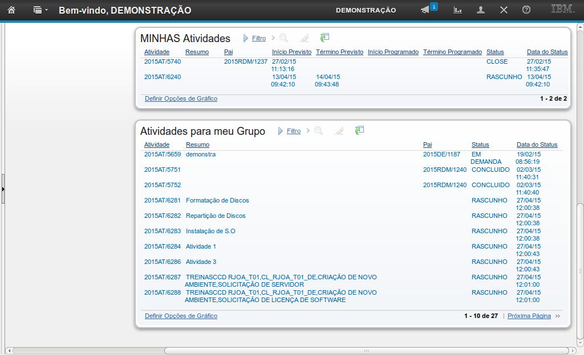Click the sign out X icon
584x355 pixels.
(x=504, y=10)
